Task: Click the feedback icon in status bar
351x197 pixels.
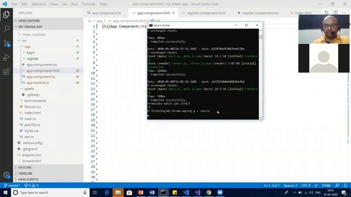Action: click(x=337, y=186)
